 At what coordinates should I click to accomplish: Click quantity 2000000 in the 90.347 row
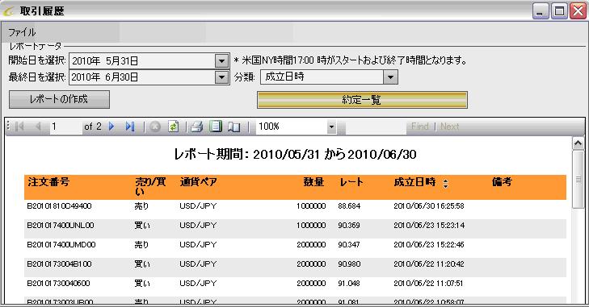pos(311,245)
